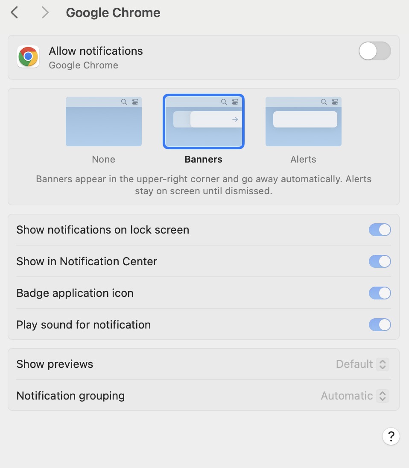Choose the Alerts style thumbnail
Image resolution: width=409 pixels, height=468 pixels.
tap(303, 121)
